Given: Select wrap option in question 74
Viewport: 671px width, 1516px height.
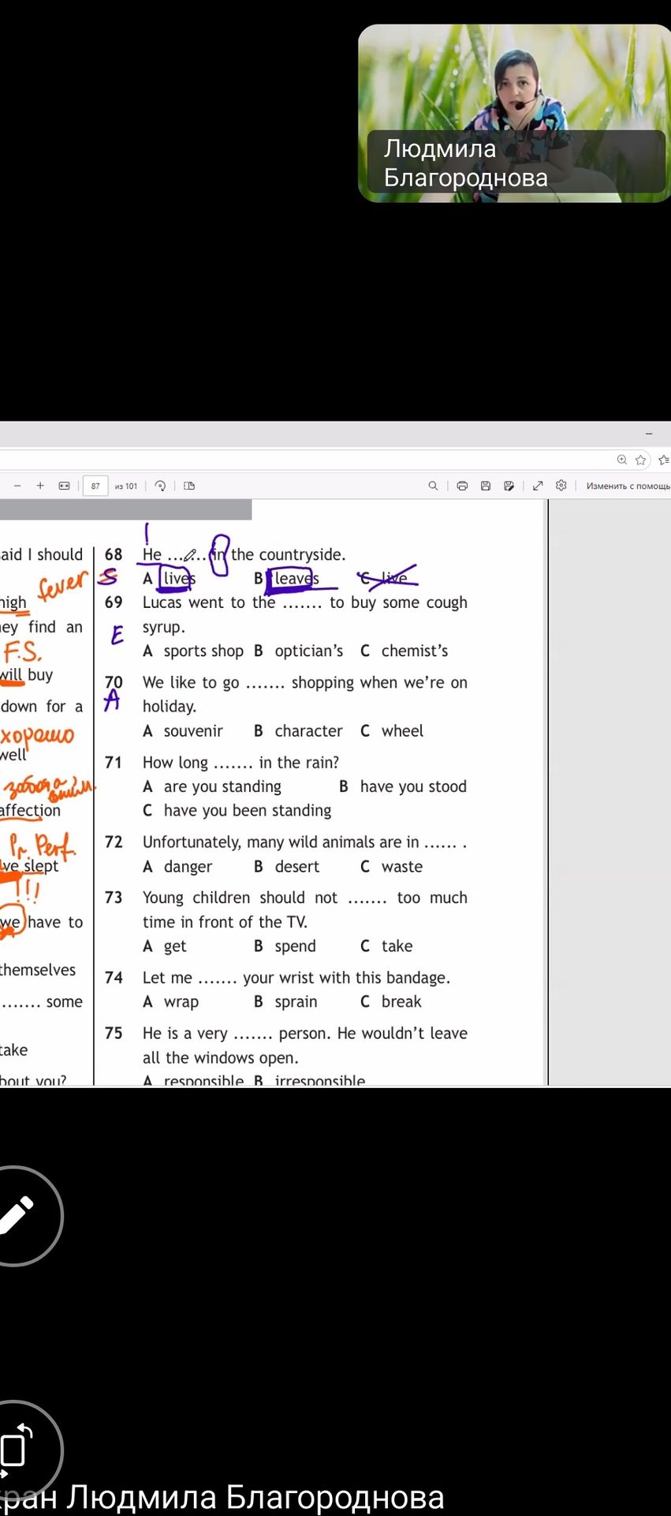Looking at the screenshot, I should [170, 1001].
